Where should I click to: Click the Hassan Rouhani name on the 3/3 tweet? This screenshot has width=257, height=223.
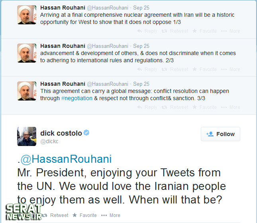63,84
